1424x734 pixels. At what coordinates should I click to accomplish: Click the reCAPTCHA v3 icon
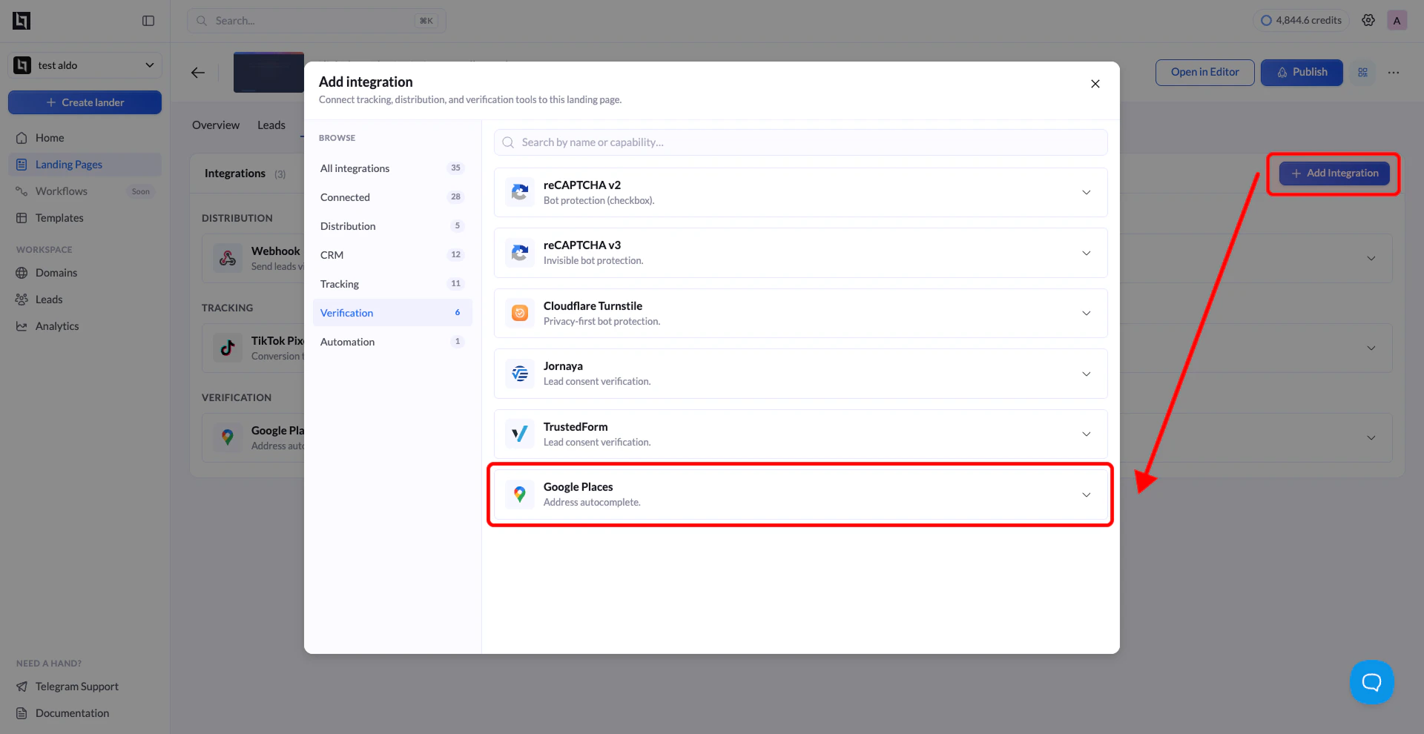pyautogui.click(x=520, y=253)
